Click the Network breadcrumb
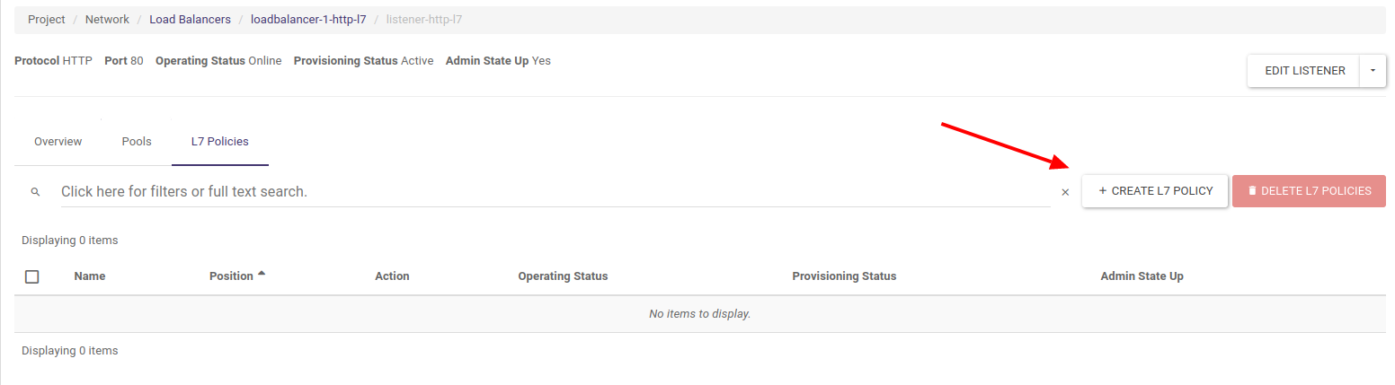This screenshot has width=1395, height=385. point(107,19)
